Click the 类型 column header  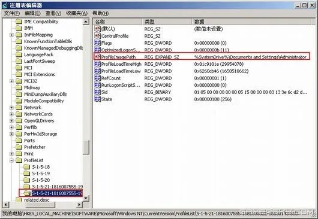pos(167,22)
